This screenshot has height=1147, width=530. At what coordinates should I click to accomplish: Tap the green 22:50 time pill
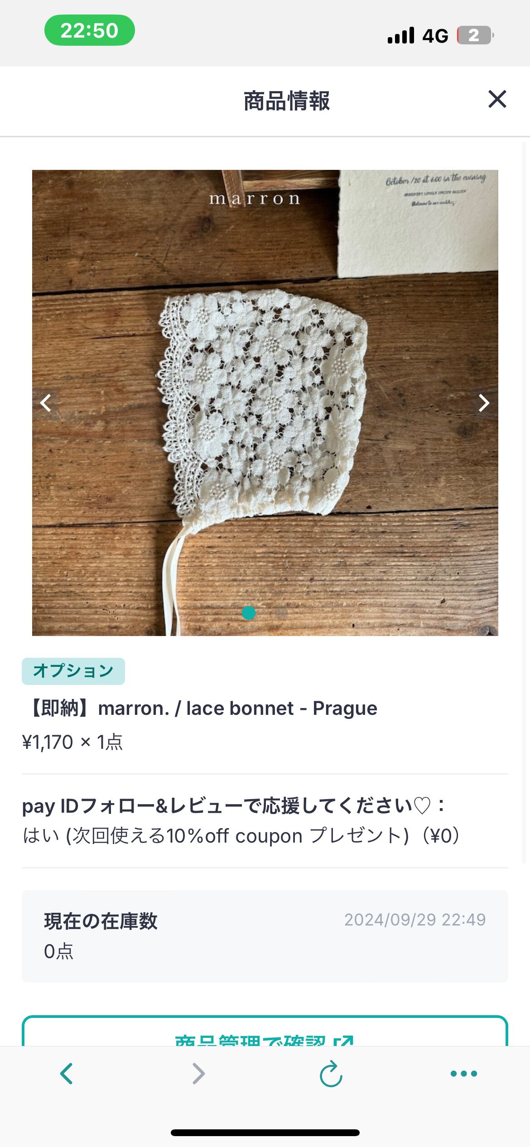89,30
